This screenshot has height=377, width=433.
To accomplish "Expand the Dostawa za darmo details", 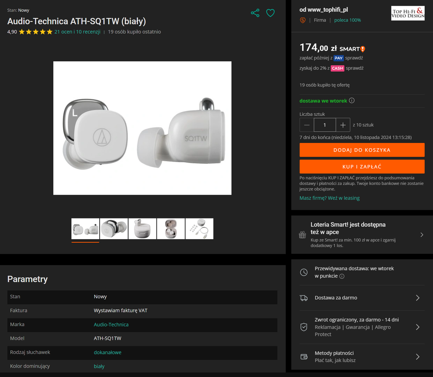I will point(417,298).
